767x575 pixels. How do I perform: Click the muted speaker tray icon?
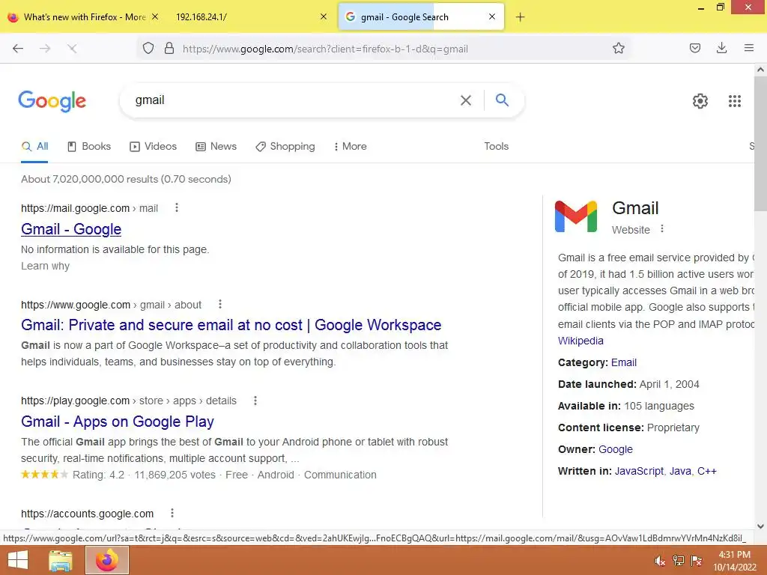(x=660, y=561)
